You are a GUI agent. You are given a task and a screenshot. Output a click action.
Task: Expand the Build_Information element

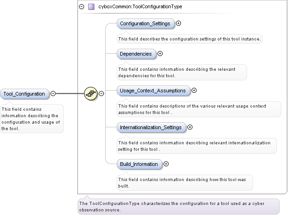(x=166, y=164)
